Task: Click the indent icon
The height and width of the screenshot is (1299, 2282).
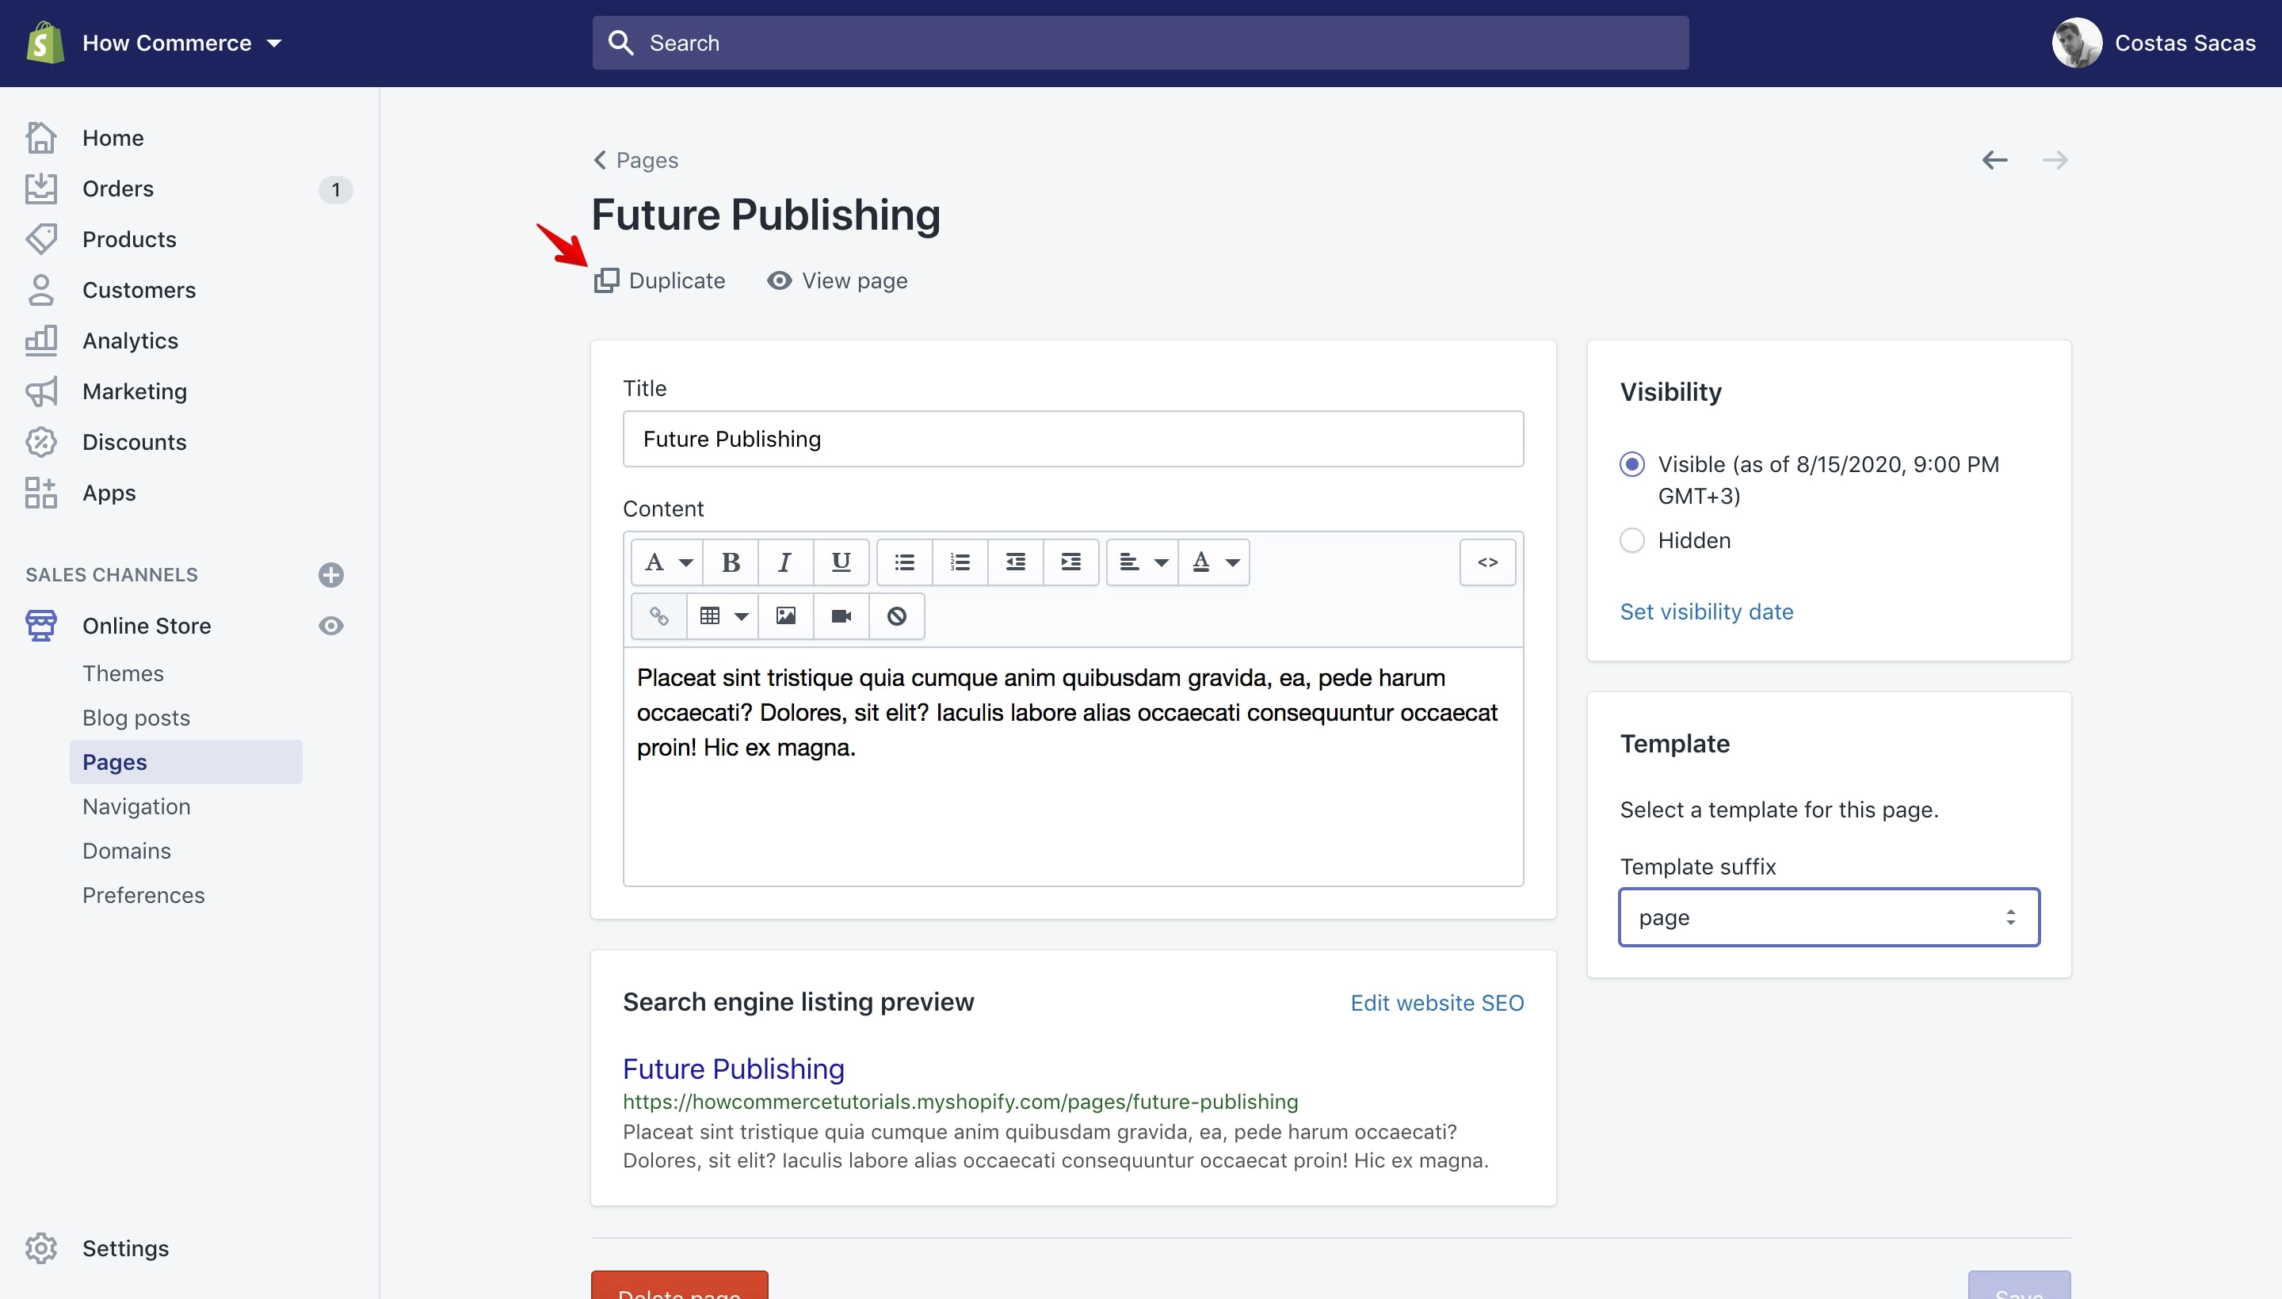Action: pyautogui.click(x=1070, y=562)
